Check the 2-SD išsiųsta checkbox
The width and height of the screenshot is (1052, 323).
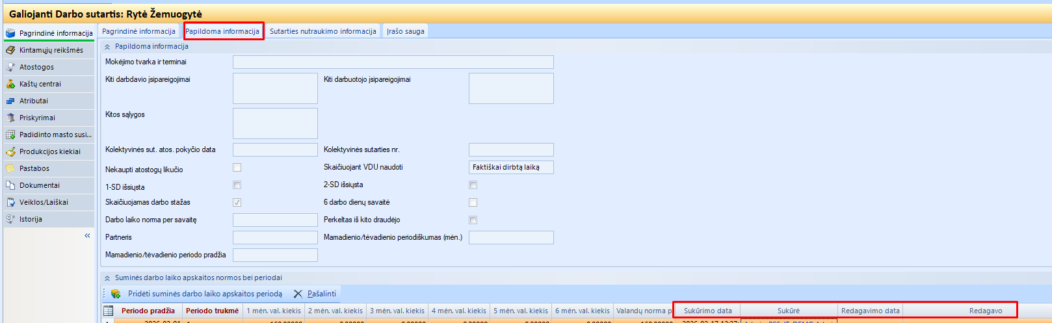tap(473, 185)
